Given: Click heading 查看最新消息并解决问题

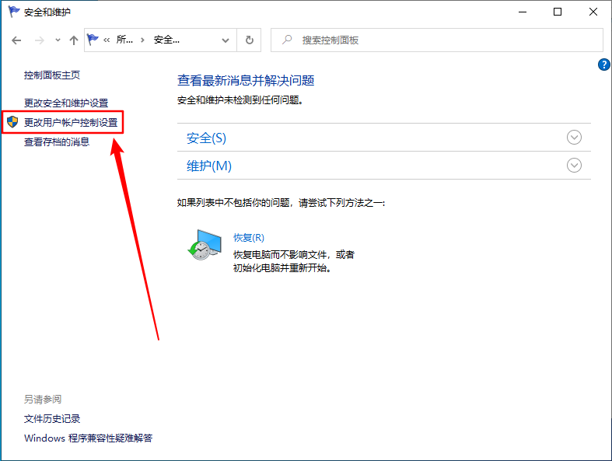Looking at the screenshot, I should [x=246, y=81].
